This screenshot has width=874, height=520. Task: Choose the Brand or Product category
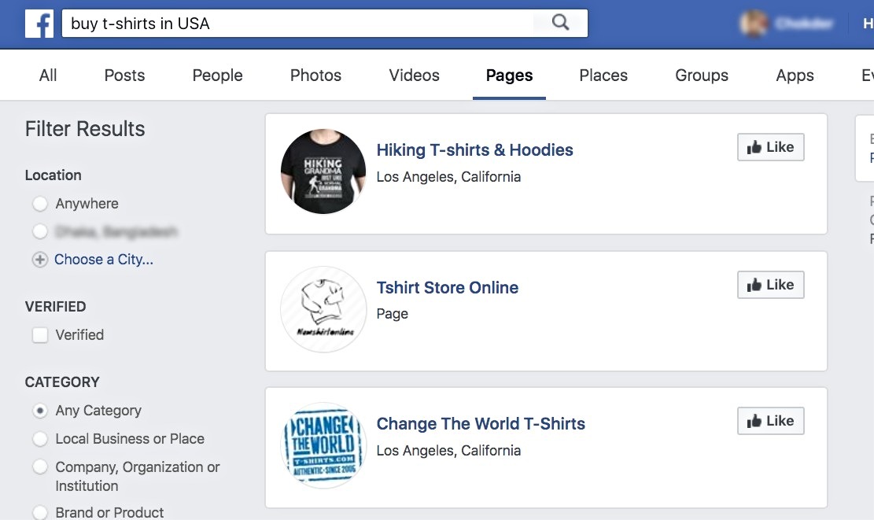[x=40, y=513]
